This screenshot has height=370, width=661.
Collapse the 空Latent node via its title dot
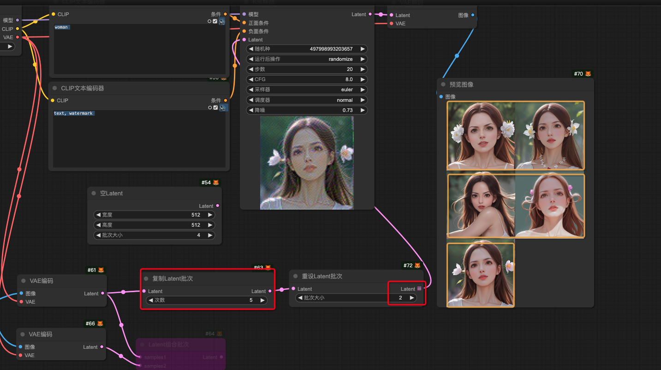[x=94, y=194]
